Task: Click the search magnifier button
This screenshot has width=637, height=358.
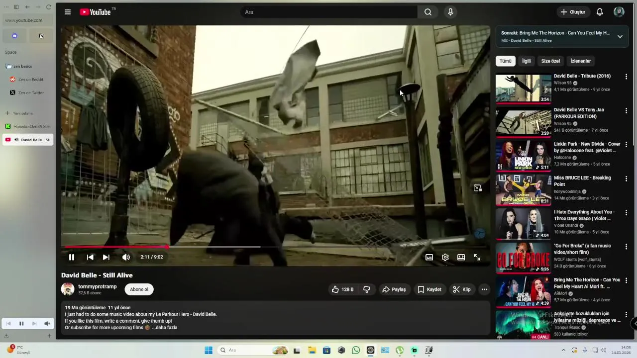Action: tap(428, 12)
